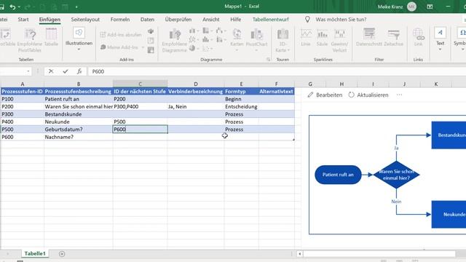Click Aktualisieren in the diagram pane
466x262 pixels.
click(368, 95)
